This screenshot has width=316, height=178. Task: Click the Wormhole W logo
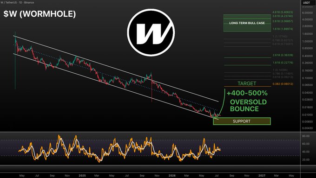pos(151,32)
